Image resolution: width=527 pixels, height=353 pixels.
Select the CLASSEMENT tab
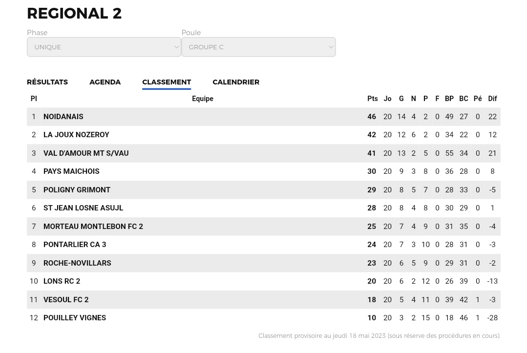[167, 82]
